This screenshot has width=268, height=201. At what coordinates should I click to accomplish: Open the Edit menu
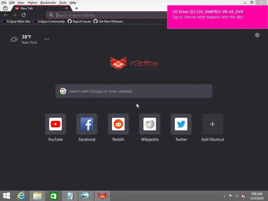click(12, 3)
